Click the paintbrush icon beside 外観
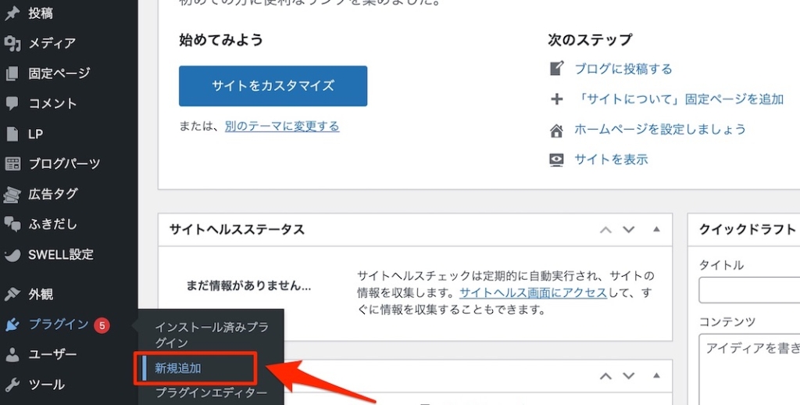The height and width of the screenshot is (405, 800). point(12,294)
